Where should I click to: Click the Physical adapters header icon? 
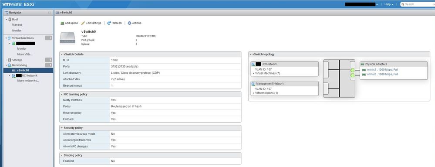(362, 64)
